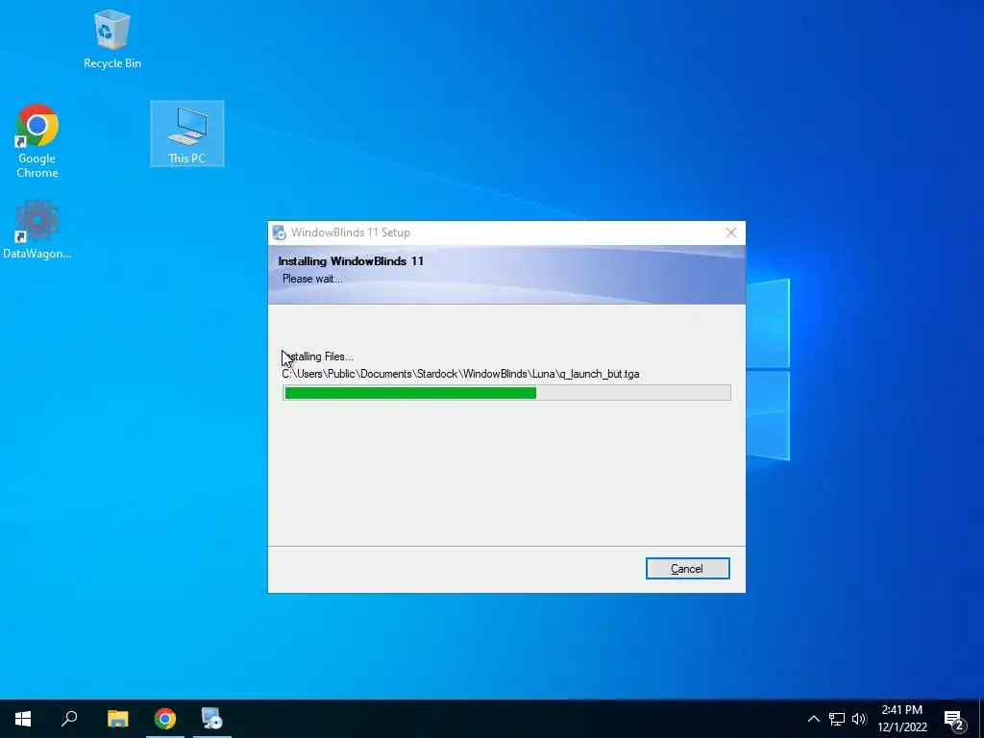Close the WindowBlinds 11 Setup window
The image size is (984, 738).
click(x=731, y=233)
